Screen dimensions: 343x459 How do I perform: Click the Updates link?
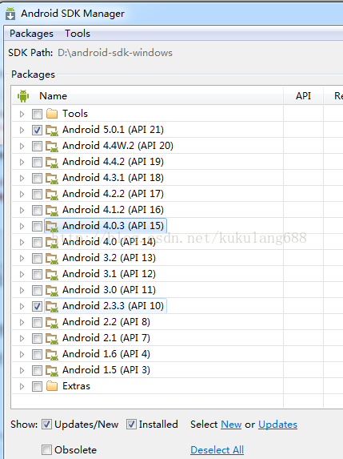278,425
